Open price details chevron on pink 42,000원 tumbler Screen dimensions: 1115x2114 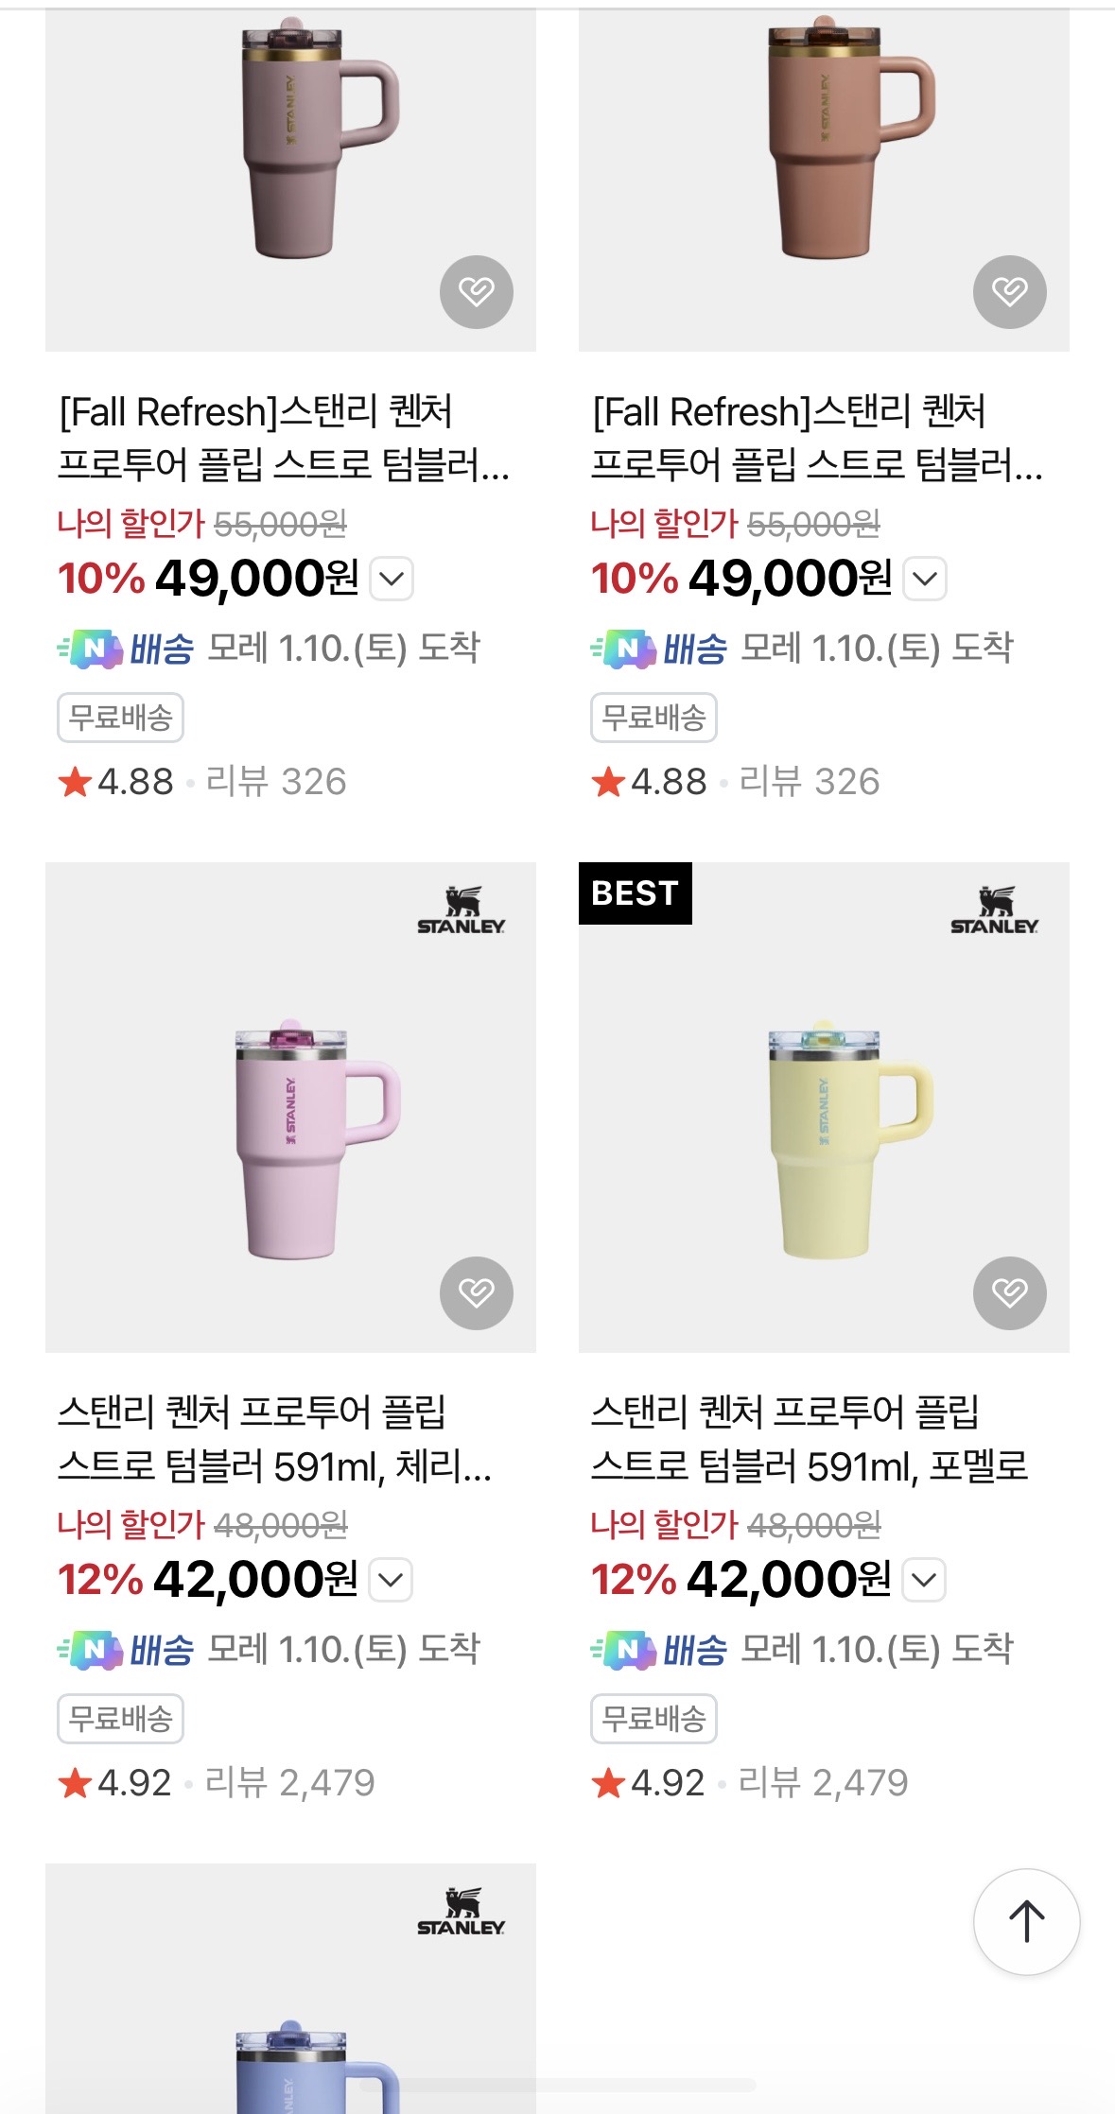[391, 1579]
